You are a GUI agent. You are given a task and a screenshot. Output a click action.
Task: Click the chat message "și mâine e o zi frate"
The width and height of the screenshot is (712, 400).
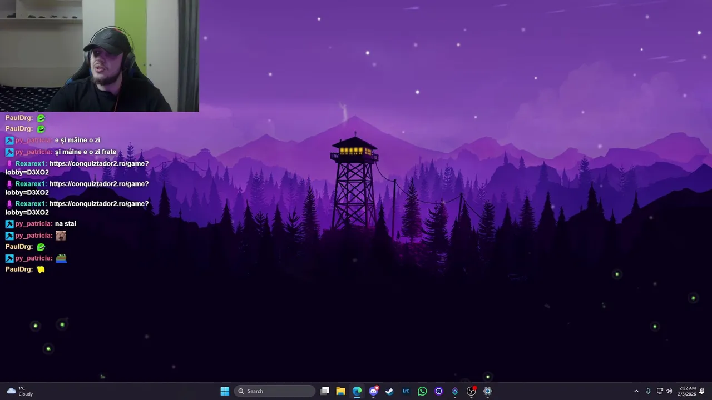[x=86, y=152]
